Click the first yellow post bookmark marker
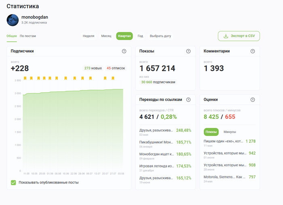283x205 pixels. 25,78
